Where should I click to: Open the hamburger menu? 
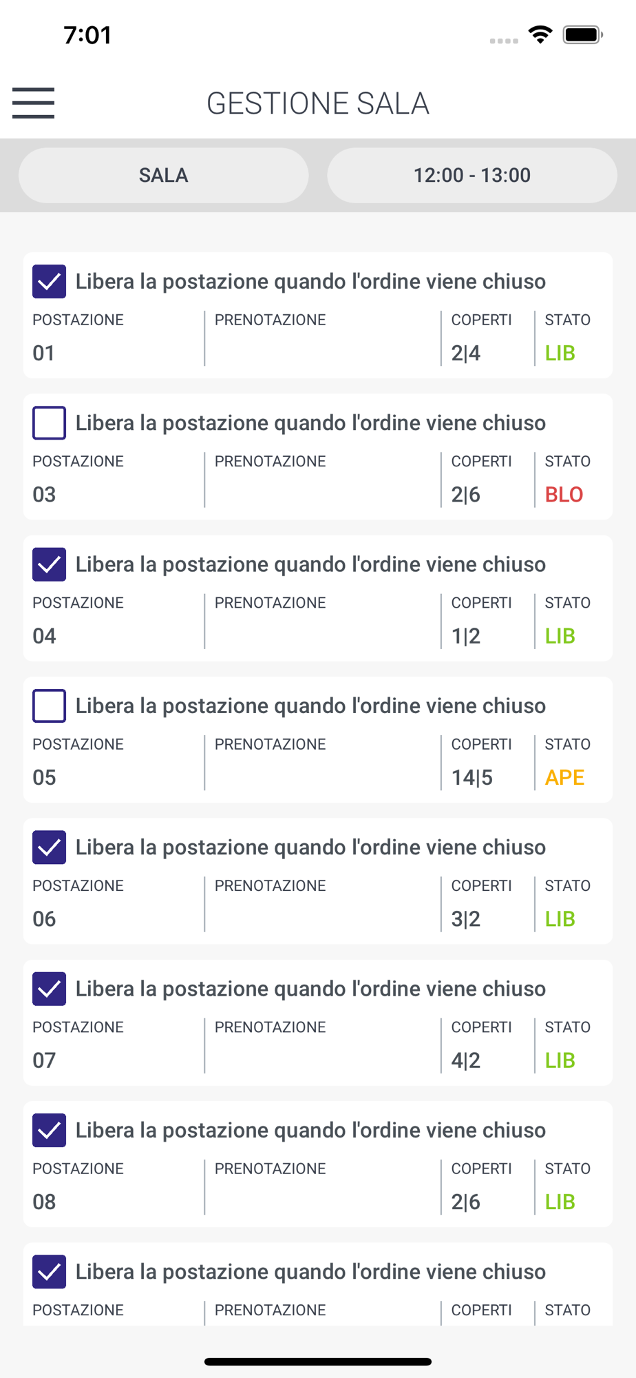click(33, 103)
